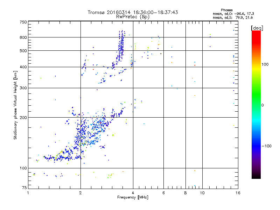Click the plot title 'Tromsø 20160314 18:36:00-18:37:43'

pyautogui.click(x=133, y=12)
